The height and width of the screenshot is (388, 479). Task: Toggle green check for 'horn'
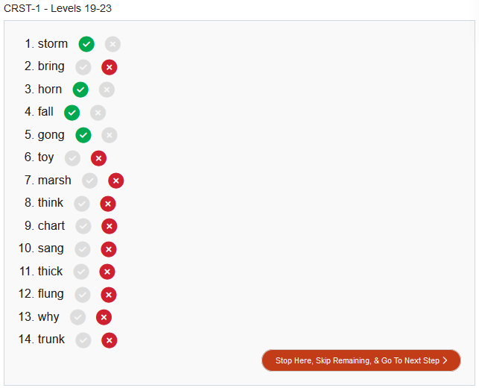[80, 90]
